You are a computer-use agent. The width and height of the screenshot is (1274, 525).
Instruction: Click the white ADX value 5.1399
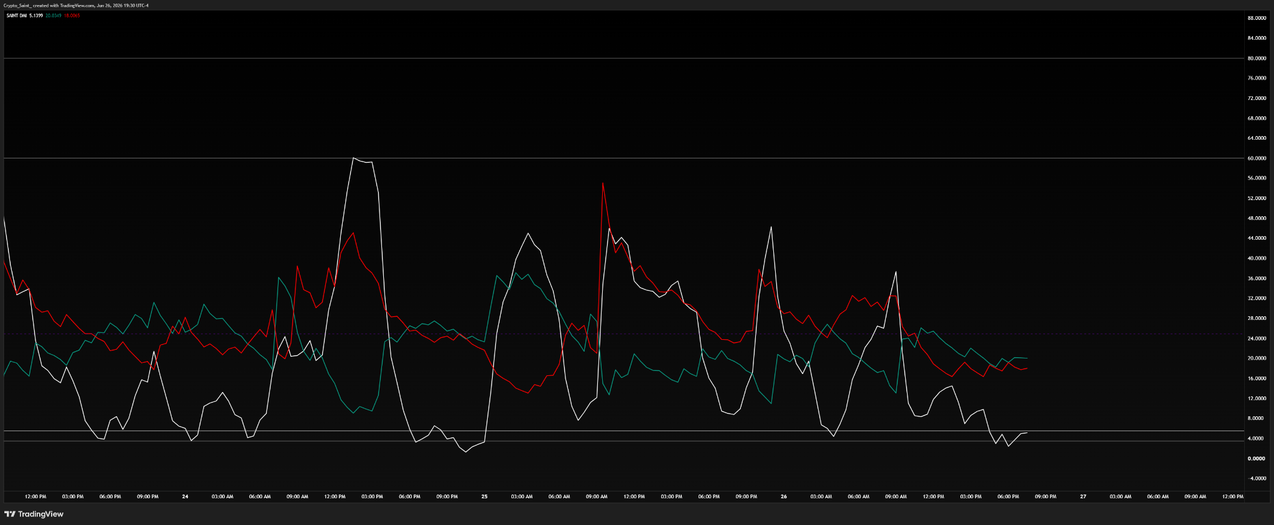[x=36, y=16]
